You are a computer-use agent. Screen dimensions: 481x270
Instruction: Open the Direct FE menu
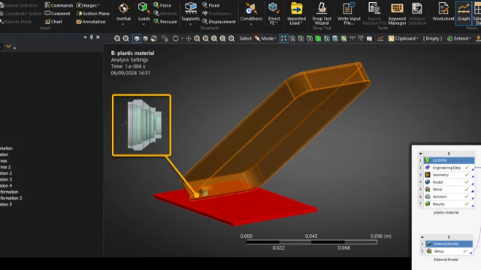coord(274,13)
